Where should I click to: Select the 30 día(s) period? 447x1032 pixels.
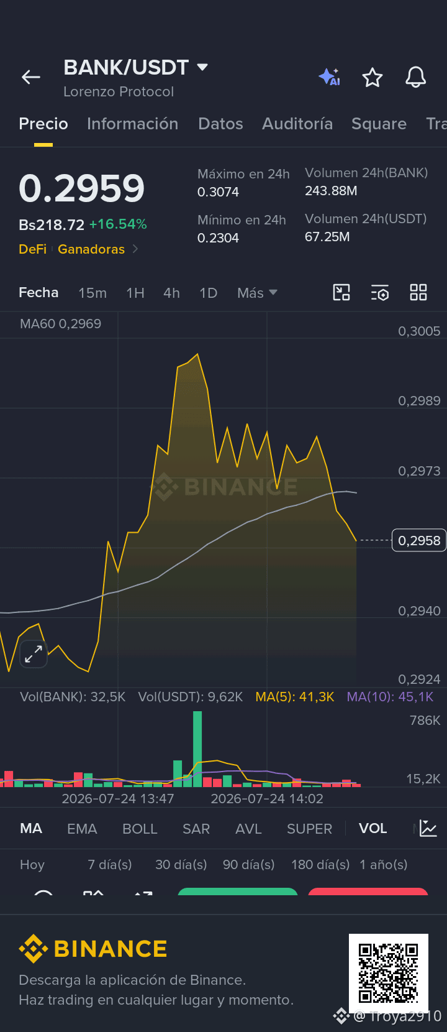coord(181,865)
